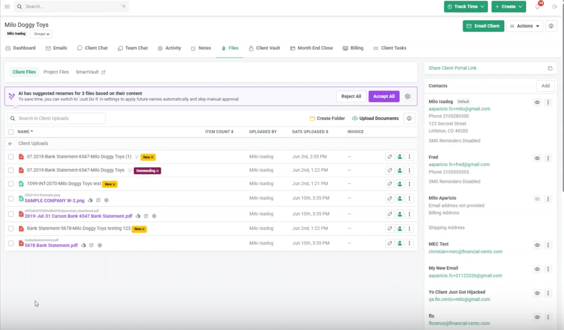
Task: Open the SmartVault external link
Action: [x=91, y=72]
